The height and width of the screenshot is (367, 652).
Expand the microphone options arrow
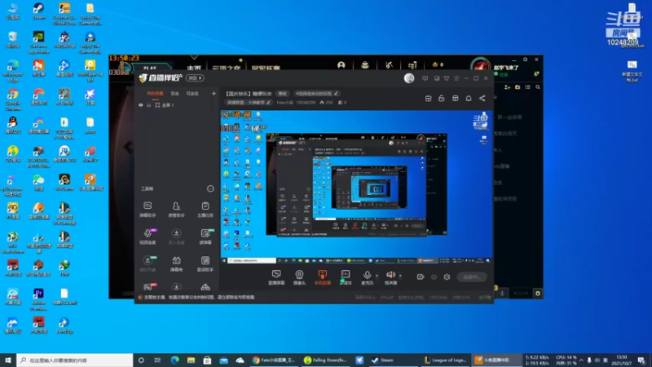click(x=377, y=276)
